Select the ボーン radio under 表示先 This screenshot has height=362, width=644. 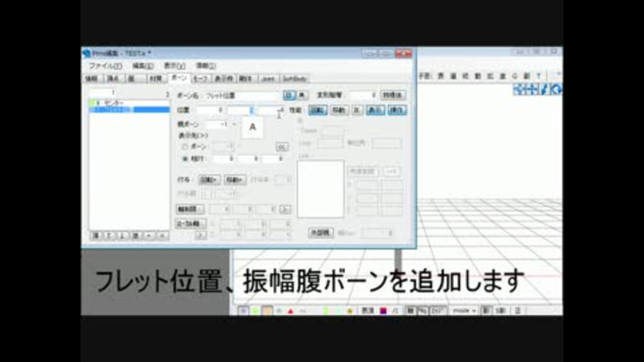coord(185,147)
